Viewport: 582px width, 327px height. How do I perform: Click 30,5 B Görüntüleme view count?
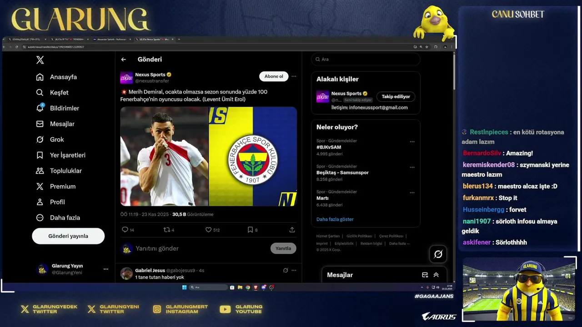193,214
